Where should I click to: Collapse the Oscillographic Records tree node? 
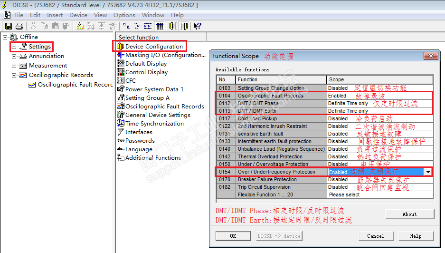click(x=14, y=75)
